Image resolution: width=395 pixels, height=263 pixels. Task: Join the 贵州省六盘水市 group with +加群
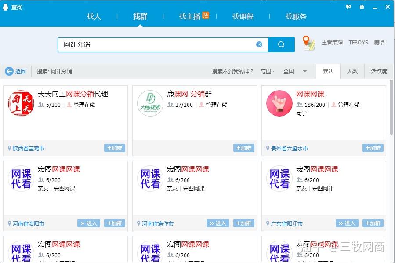[373, 148]
